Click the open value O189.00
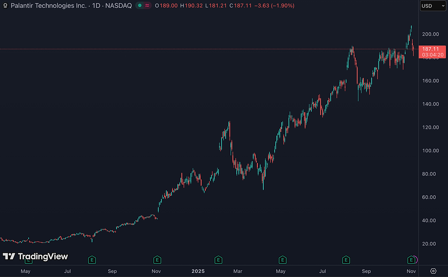Screen dimensions: 448x277 coord(166,5)
